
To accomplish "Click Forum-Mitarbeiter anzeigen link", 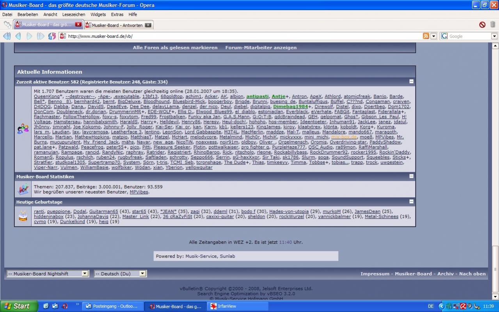I will (x=261, y=48).
